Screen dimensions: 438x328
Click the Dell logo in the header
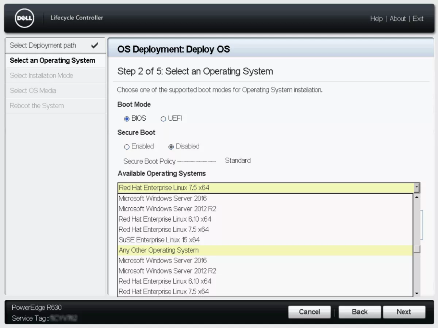pyautogui.click(x=24, y=18)
